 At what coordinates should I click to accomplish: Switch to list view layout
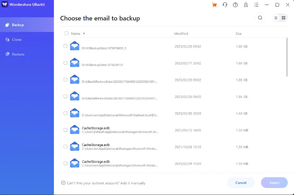point(276,18)
